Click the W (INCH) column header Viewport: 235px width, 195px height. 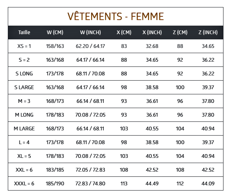click(x=90, y=32)
